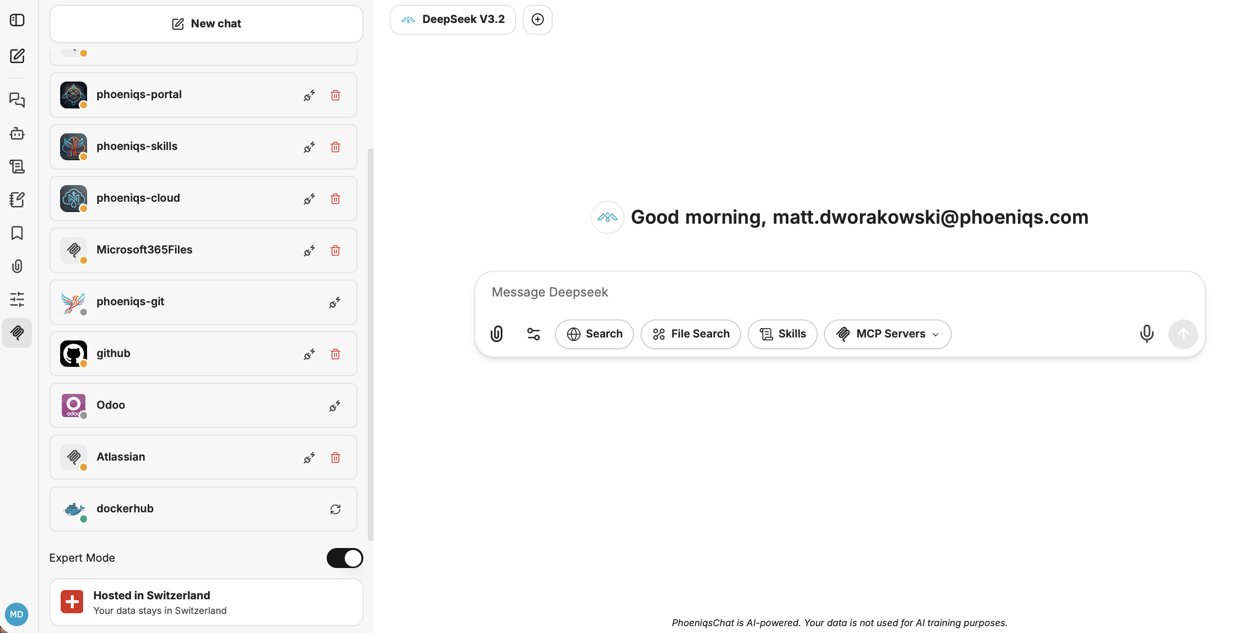Open bookmarks icon in left rail

coord(17,233)
